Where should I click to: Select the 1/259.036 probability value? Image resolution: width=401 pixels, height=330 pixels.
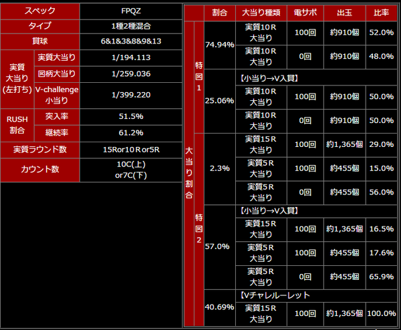click(x=131, y=74)
